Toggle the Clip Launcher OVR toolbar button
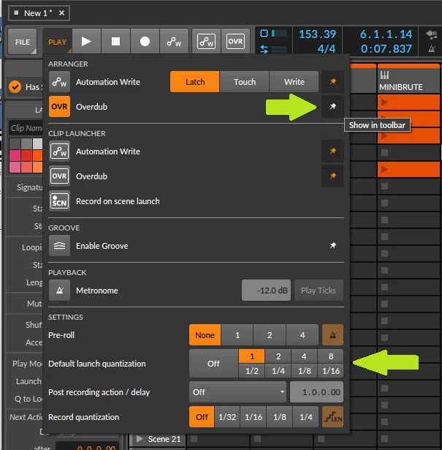The height and width of the screenshot is (450, 442). (235, 41)
